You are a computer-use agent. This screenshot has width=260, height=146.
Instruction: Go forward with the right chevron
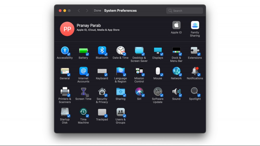coord(87,11)
